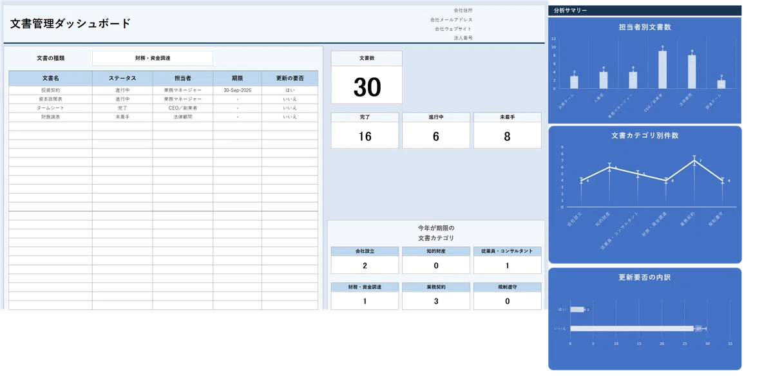Click the タームシート document name cell

(x=50, y=108)
